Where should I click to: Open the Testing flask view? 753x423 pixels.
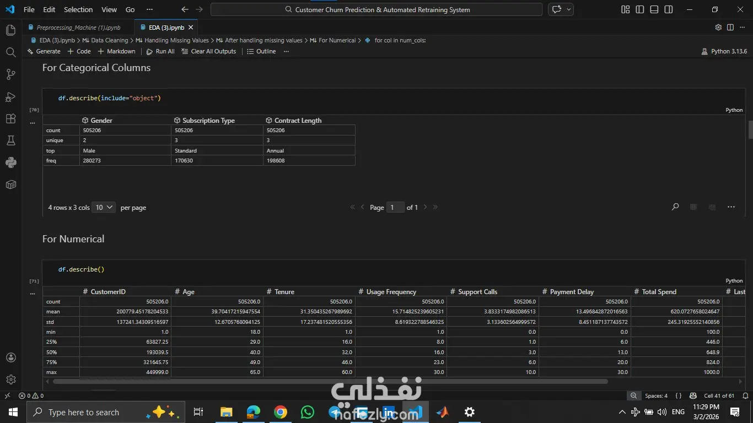[10, 140]
